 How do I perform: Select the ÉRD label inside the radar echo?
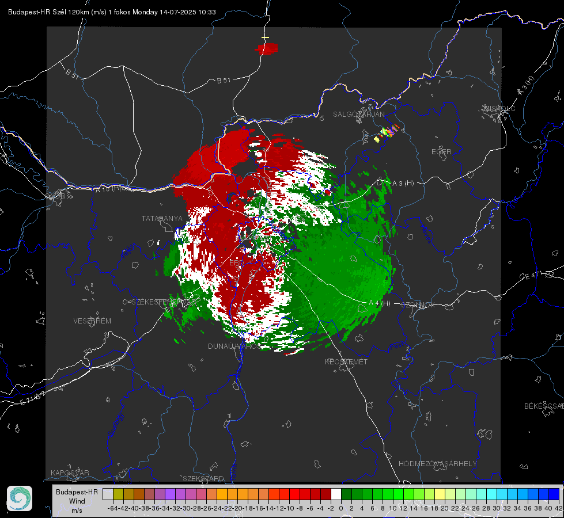(x=236, y=263)
